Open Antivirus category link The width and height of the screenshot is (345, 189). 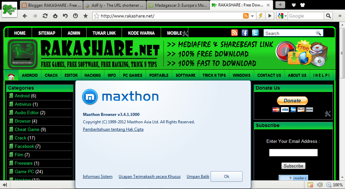point(23,104)
